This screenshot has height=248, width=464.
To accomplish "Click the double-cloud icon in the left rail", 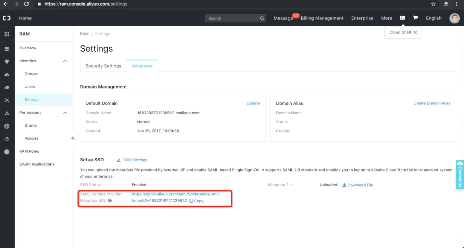I will (x=7, y=74).
